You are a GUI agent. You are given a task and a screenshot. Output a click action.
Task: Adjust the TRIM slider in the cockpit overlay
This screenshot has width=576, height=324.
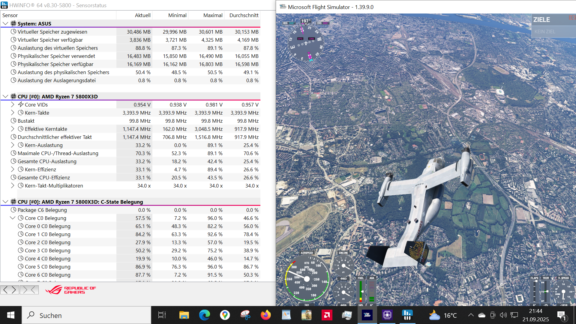point(546,291)
